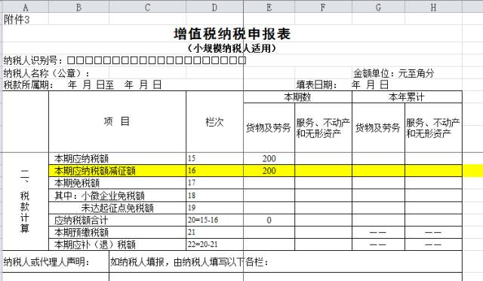Select the 金额单位：元至角分 cell

394,73
